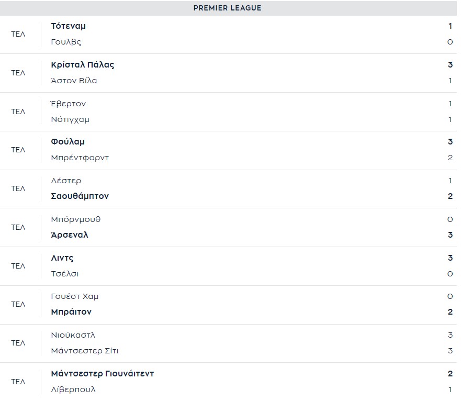The width and height of the screenshot is (471, 401).
Task: Click the Νότιγχαμ team name
Action: click(x=71, y=119)
